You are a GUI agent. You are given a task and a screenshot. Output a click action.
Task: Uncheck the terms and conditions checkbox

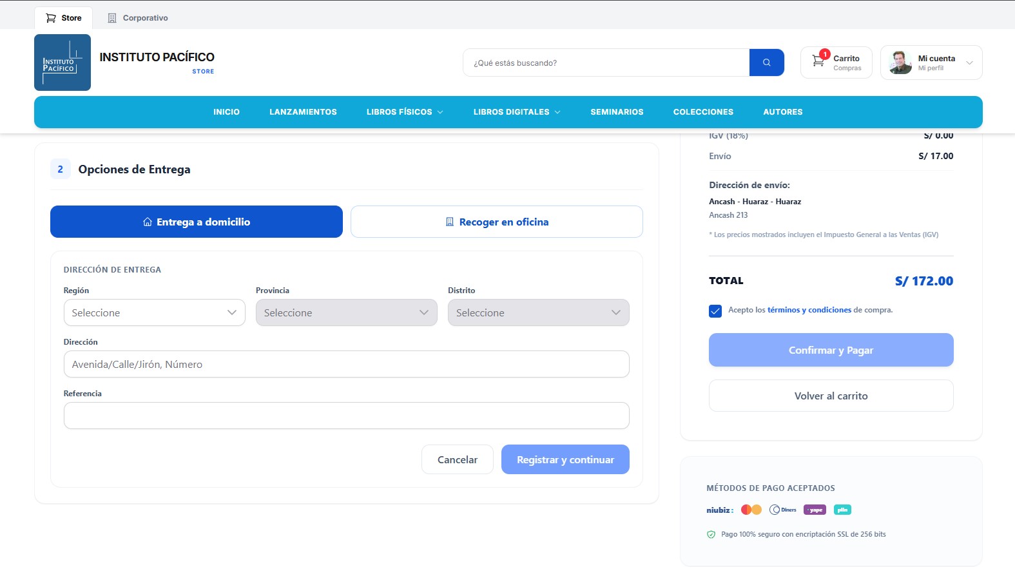[715, 311]
